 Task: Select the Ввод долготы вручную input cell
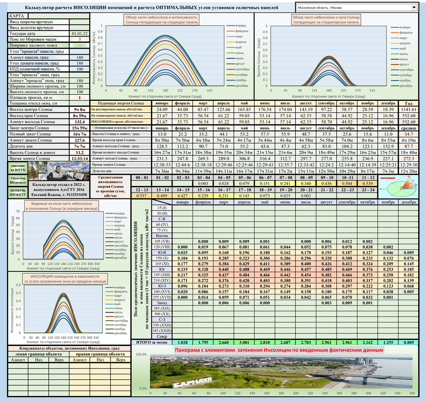[x=79, y=28]
